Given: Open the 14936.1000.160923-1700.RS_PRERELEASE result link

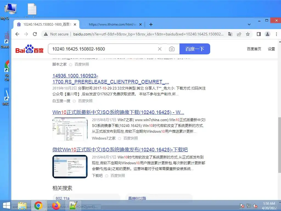Looking at the screenshot, I should tap(111, 79).
